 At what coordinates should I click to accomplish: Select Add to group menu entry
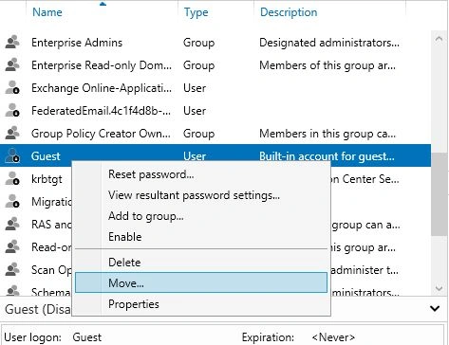click(201, 216)
